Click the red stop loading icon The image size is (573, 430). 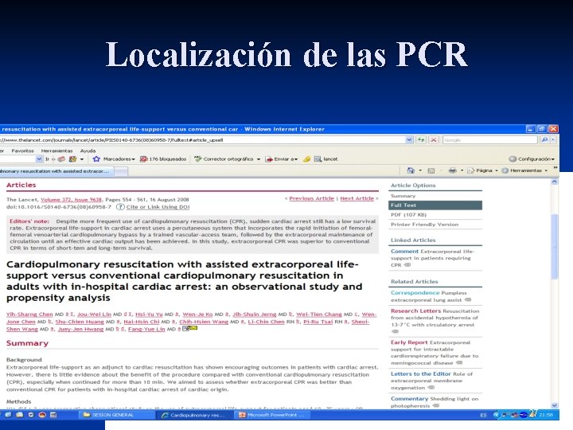(434, 139)
